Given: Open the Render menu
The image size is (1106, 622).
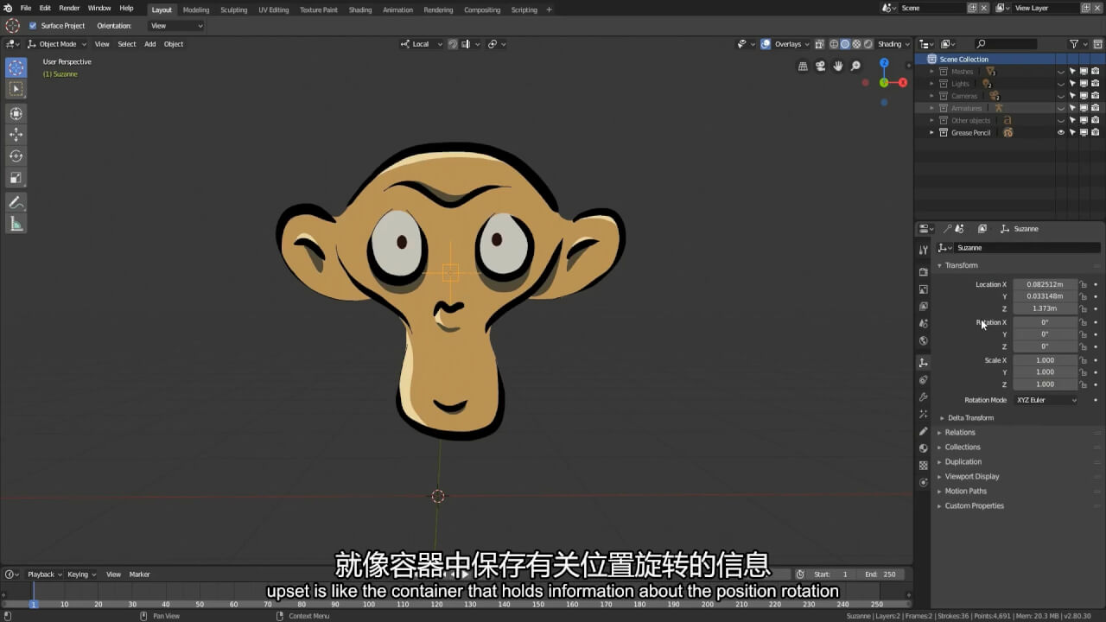Looking at the screenshot, I should (x=69, y=8).
